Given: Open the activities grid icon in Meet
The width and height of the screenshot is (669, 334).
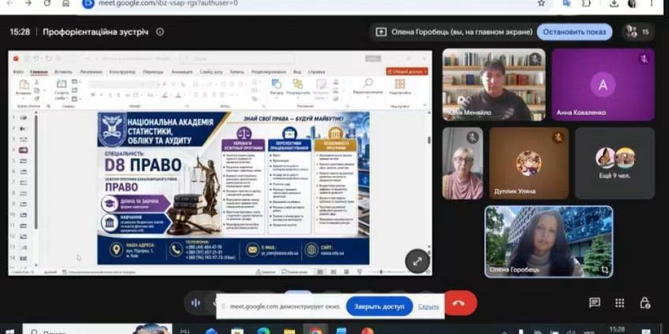Looking at the screenshot, I should pos(620,303).
